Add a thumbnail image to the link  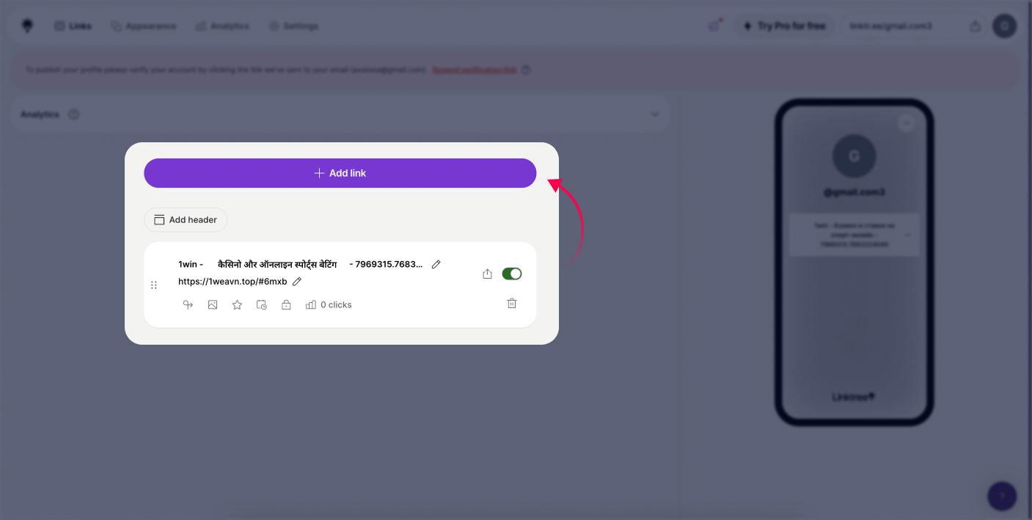213,304
